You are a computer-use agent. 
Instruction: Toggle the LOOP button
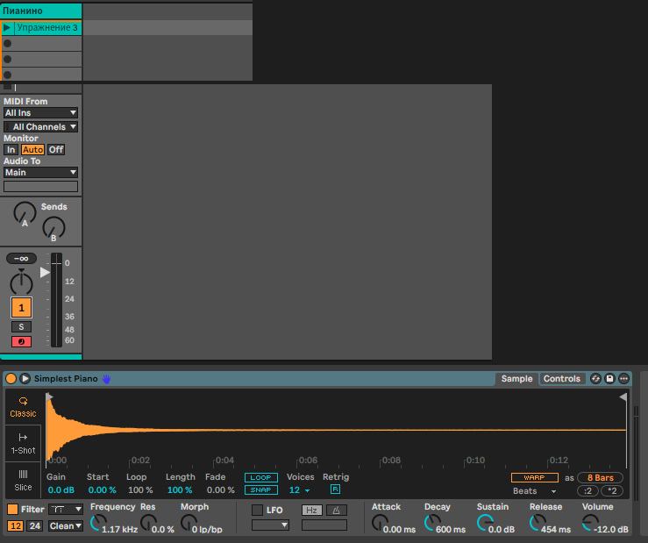pos(260,478)
